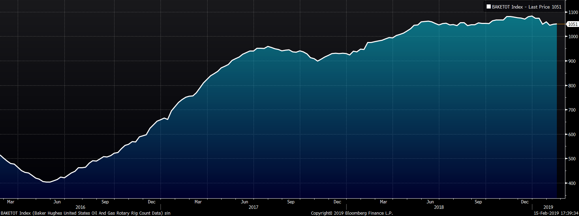Screen dimensions: 579x216
Task: Click the white legend swatch beside BAKETOT Index
Action: (488, 7)
